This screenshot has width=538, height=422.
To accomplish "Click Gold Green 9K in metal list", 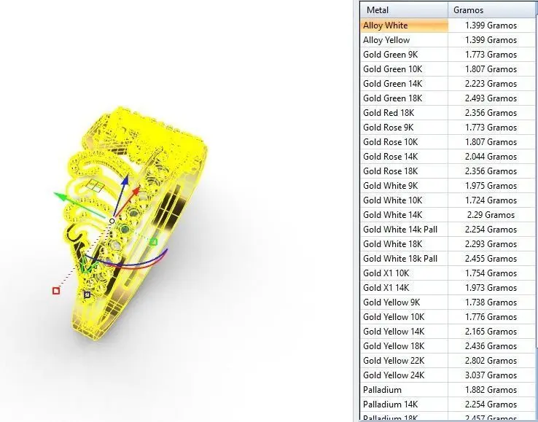I will 448,55.
